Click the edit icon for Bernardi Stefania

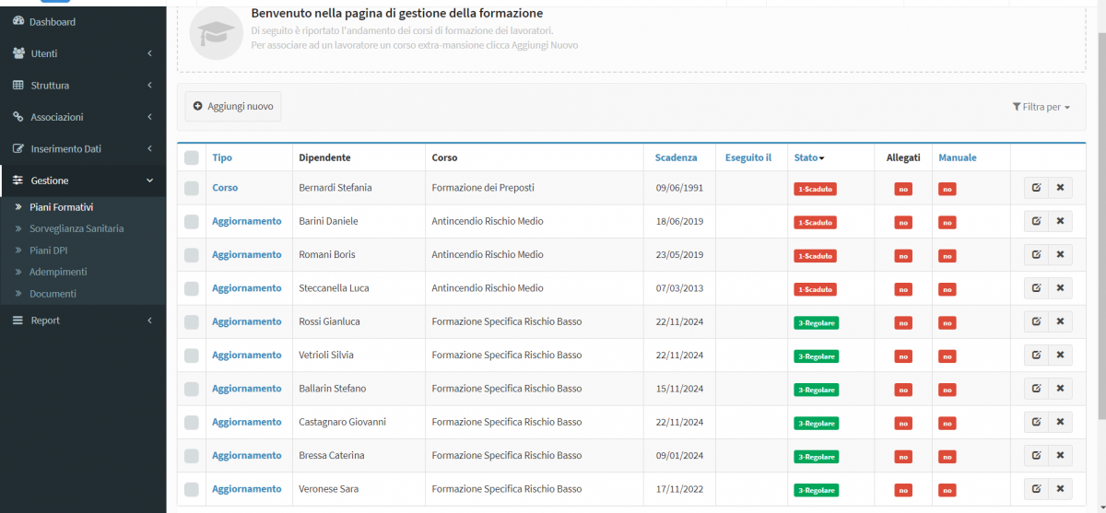click(1036, 188)
